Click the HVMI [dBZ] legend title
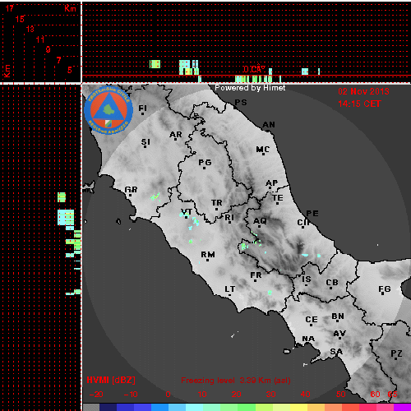This screenshot has width=411, height=411. click(111, 380)
